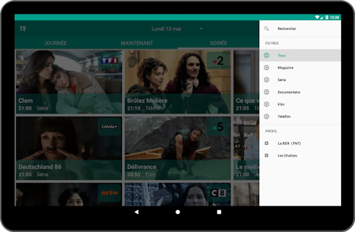
Task: Click the Deutschland 86 title text
Action: pyautogui.click(x=40, y=167)
